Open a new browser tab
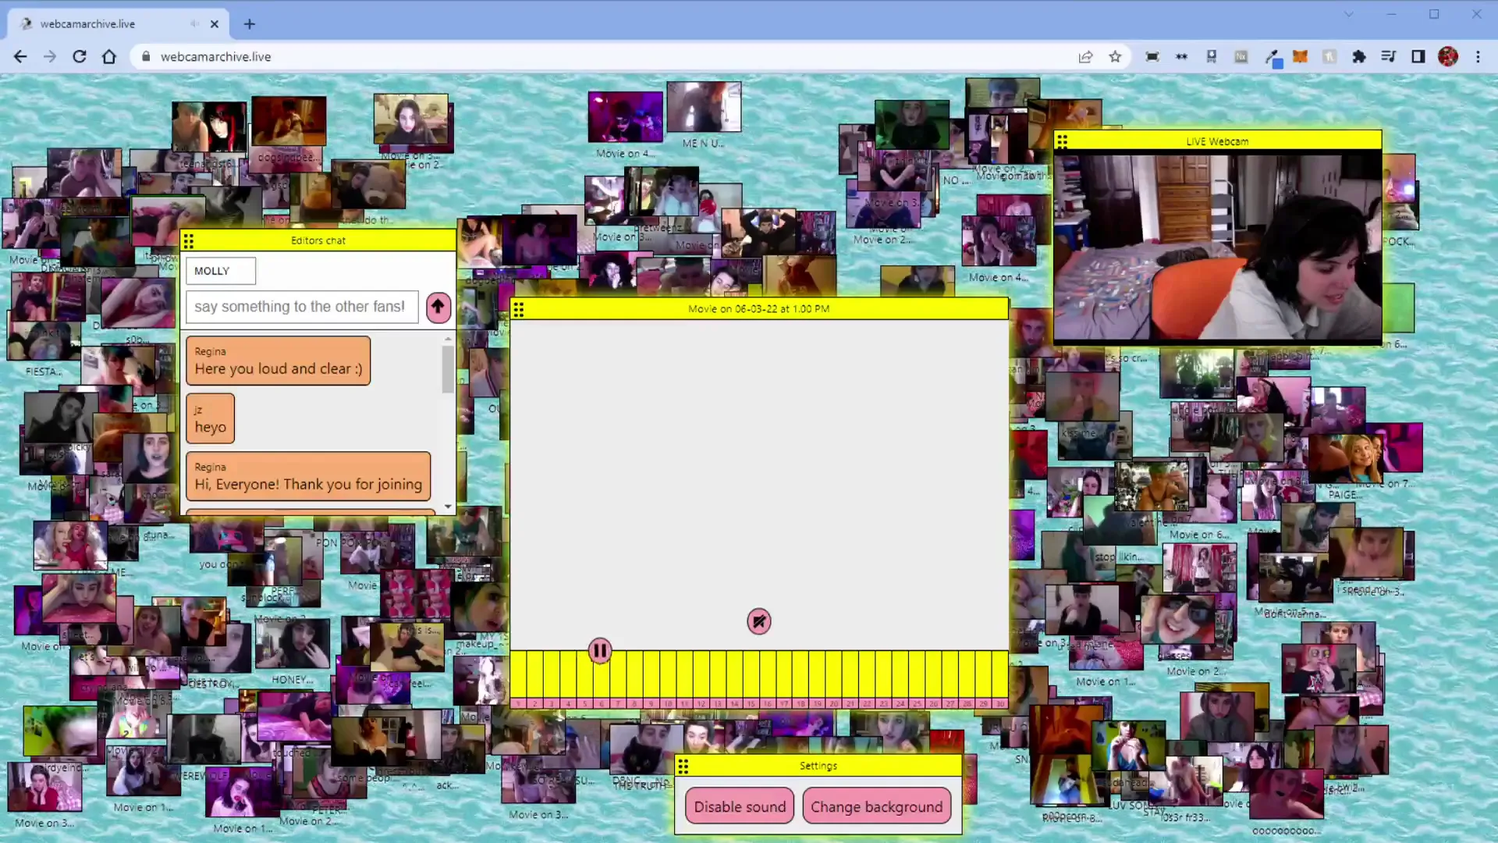 (250, 23)
